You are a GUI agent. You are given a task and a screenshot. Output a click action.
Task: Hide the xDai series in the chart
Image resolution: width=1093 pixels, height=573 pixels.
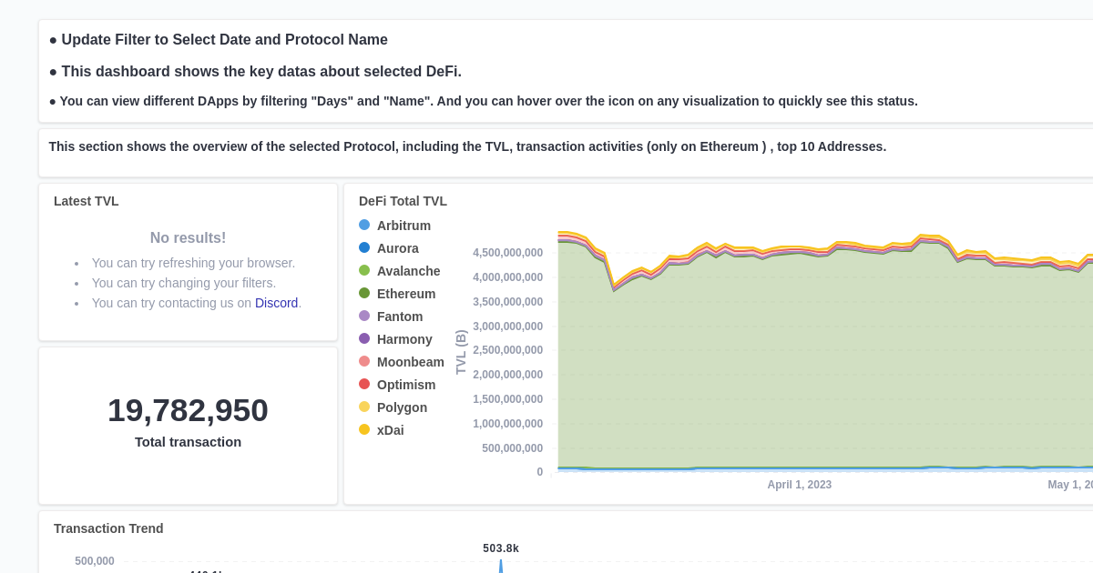click(x=365, y=429)
